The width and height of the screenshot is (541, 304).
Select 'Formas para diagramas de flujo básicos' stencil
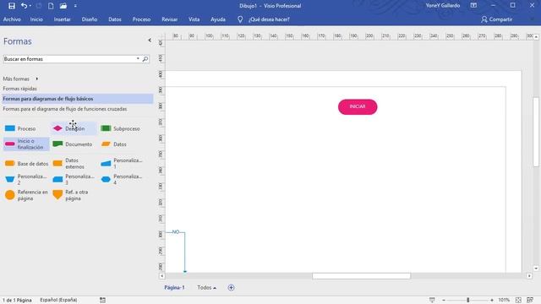[x=77, y=99]
